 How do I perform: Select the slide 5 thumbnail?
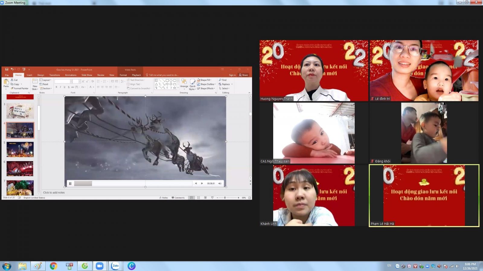pyautogui.click(x=20, y=150)
